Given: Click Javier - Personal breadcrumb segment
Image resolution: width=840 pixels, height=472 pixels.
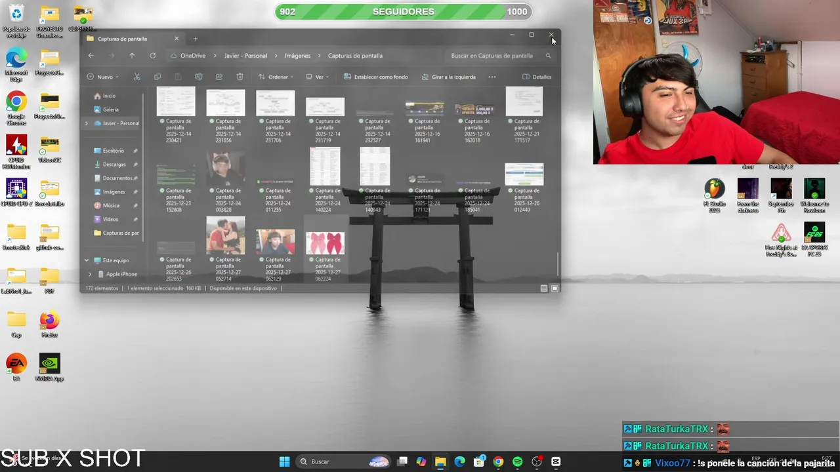Looking at the screenshot, I should click(x=245, y=56).
